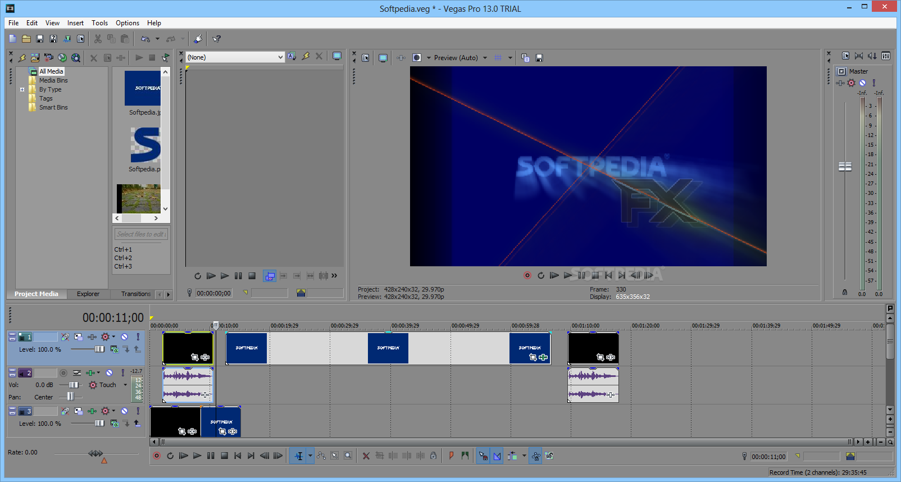Click Copy Snapshot to Clipboard icon
Image resolution: width=901 pixels, height=482 pixels.
click(525, 58)
